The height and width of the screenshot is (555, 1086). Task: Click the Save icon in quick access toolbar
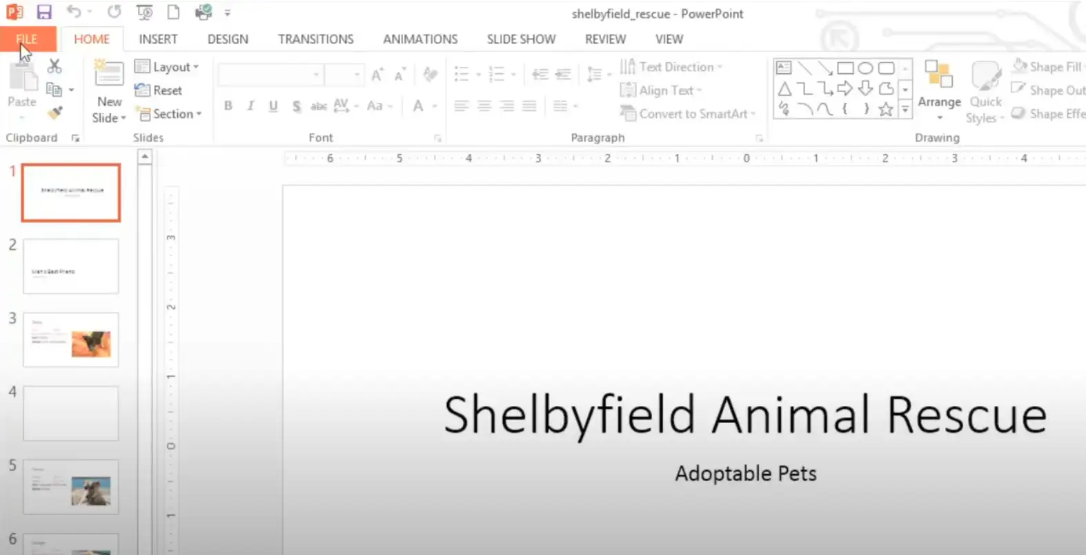pos(44,12)
